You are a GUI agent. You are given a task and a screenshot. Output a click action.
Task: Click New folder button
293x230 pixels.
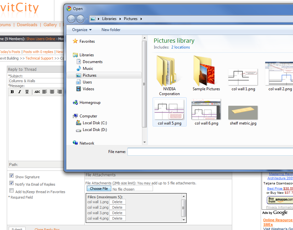point(111,30)
